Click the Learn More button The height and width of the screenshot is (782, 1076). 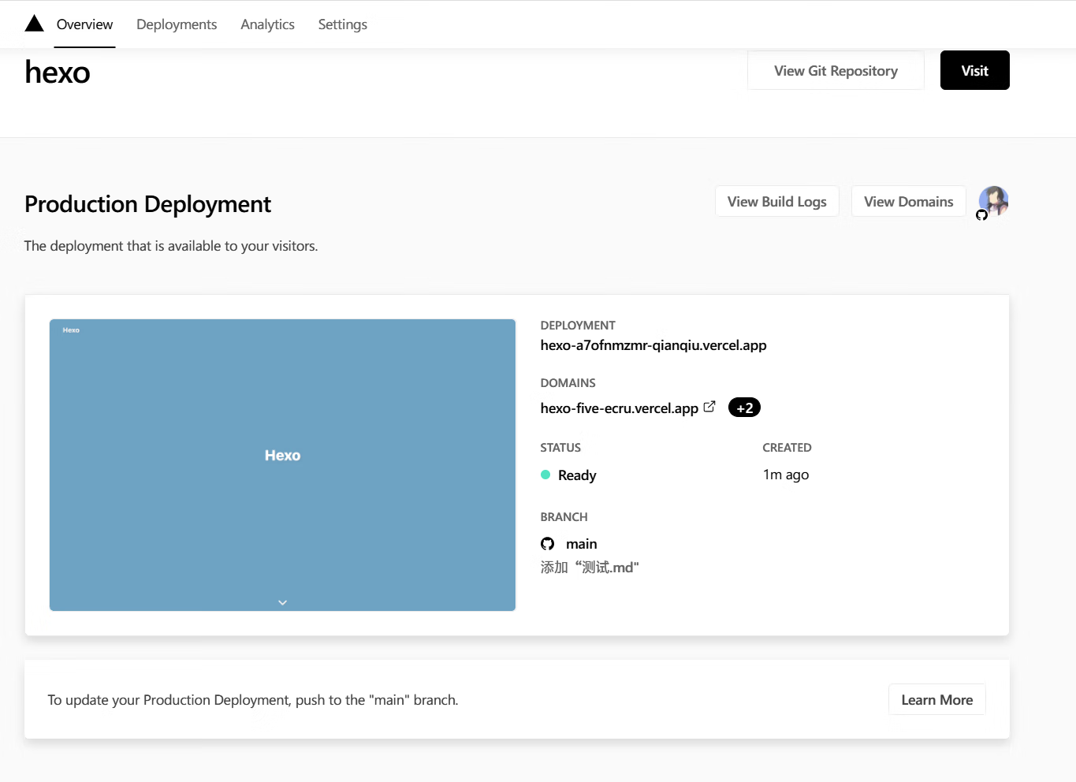tap(936, 699)
